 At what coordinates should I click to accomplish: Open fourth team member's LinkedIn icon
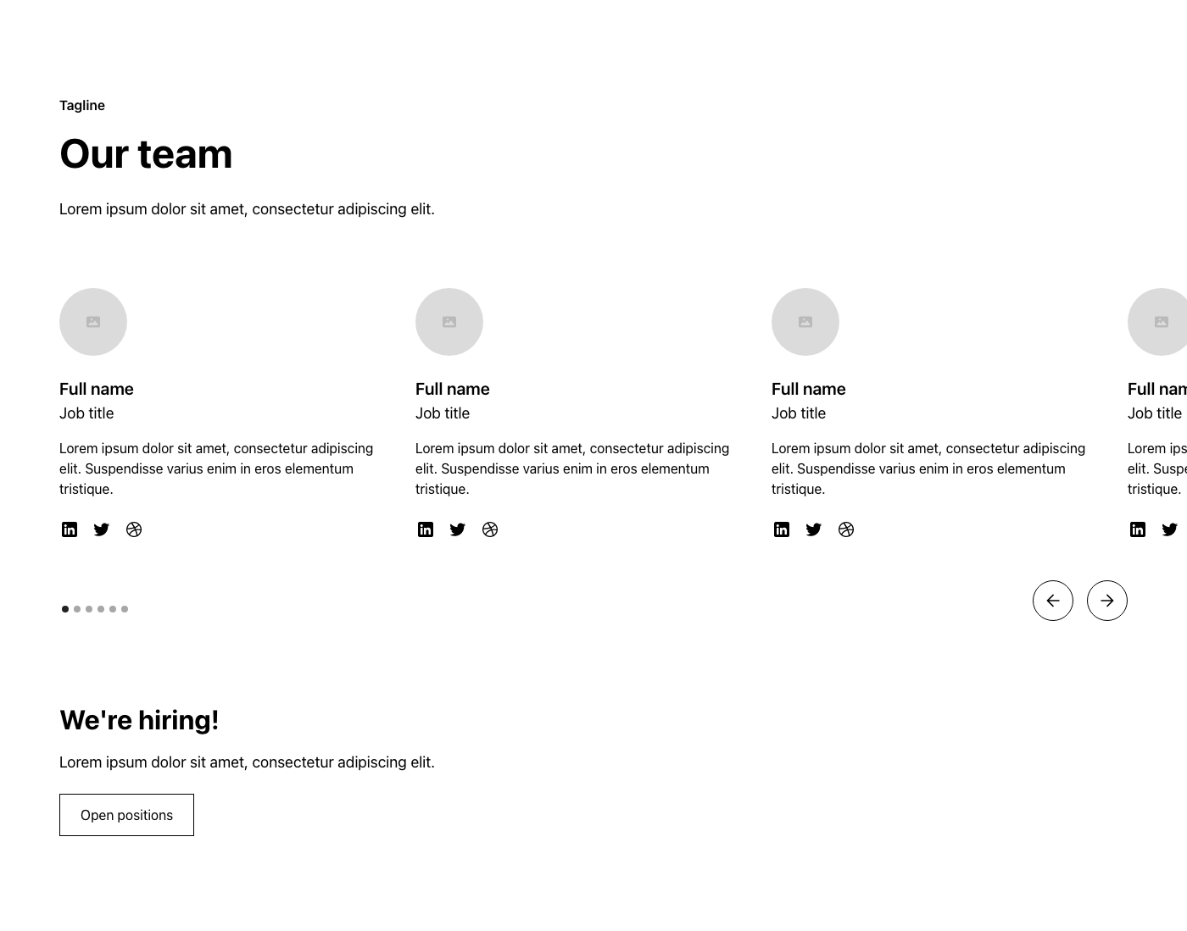point(1138,529)
